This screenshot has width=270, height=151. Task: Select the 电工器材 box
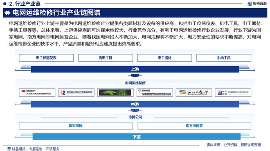pyautogui.click(x=164, y=58)
